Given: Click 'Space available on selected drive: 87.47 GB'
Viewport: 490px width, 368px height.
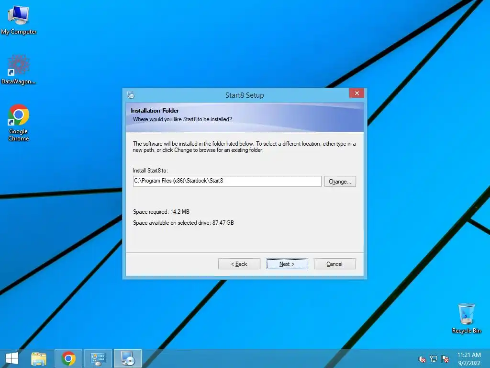Looking at the screenshot, I should click(183, 223).
